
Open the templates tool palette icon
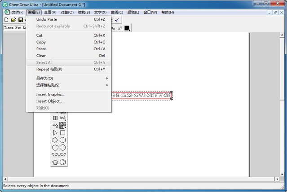coord(62,126)
